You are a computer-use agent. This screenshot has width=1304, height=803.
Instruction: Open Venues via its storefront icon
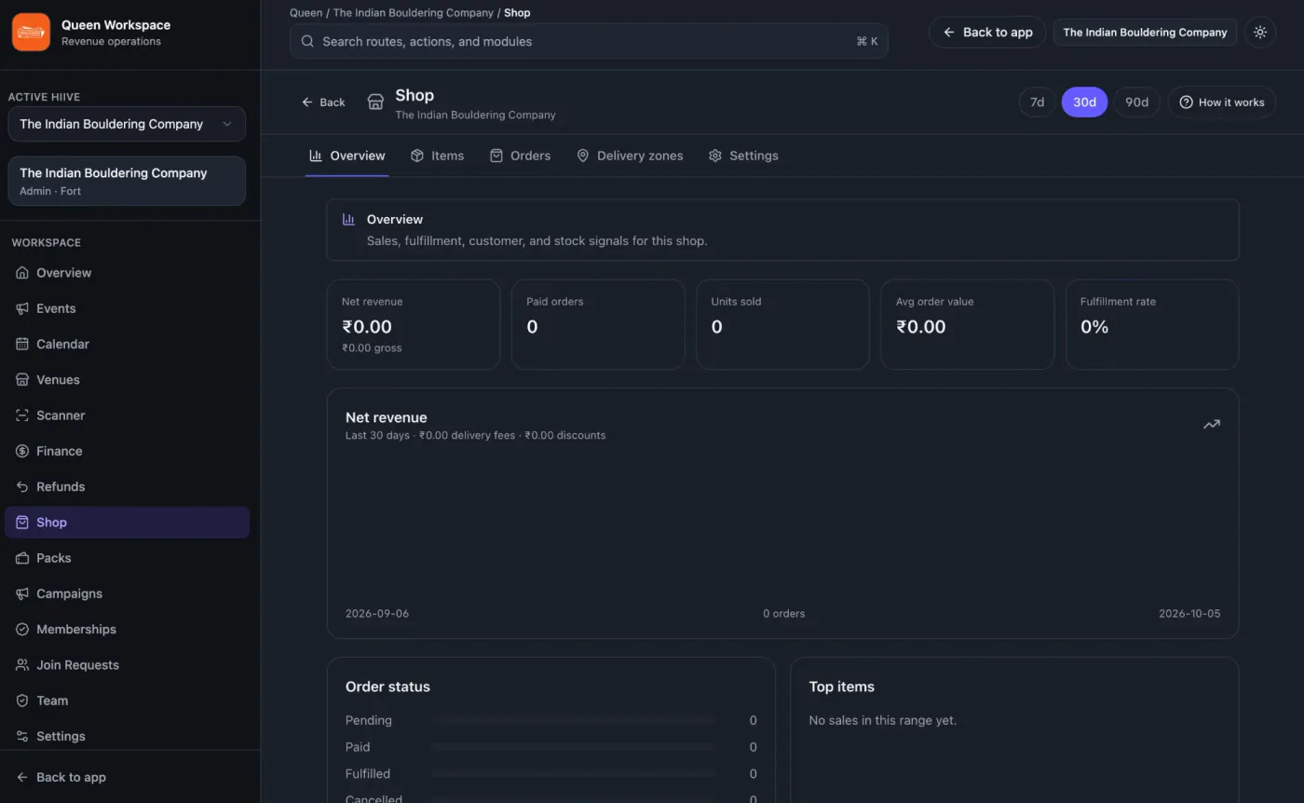point(22,380)
